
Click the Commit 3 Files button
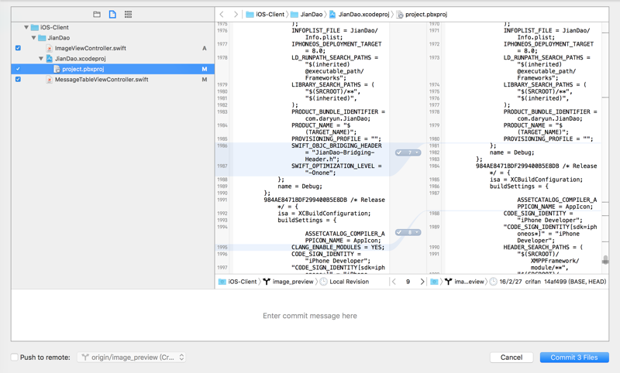click(x=574, y=358)
